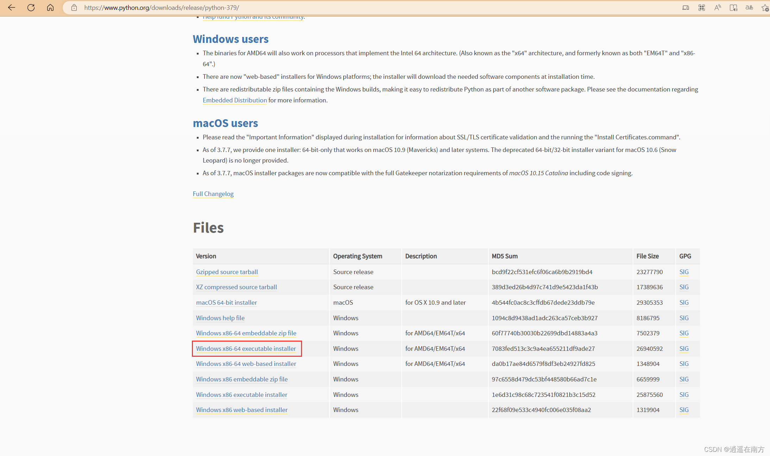The image size is (770, 456).
Task: Click the site lock info icon
Action: tap(74, 7)
